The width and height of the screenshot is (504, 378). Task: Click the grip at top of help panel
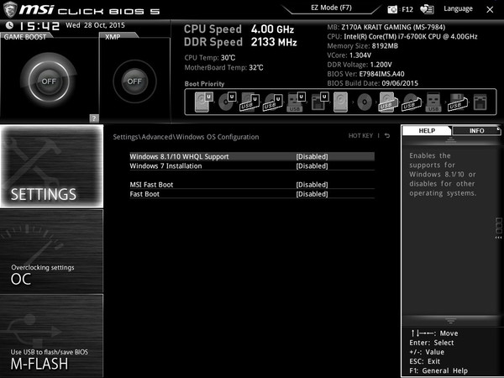pos(450,139)
